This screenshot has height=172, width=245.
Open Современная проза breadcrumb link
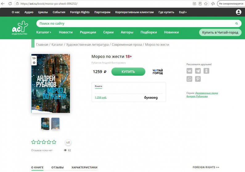pyautogui.click(x=127, y=44)
